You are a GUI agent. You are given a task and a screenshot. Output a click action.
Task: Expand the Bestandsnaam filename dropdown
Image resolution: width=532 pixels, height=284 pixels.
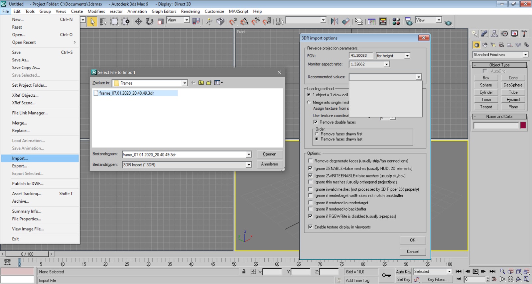click(249, 154)
